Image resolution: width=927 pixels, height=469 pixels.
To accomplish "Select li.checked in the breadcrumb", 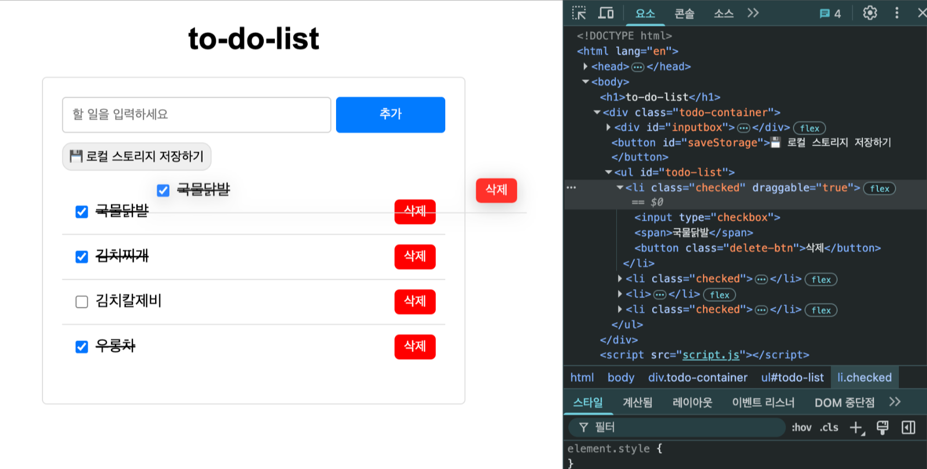I will [865, 377].
